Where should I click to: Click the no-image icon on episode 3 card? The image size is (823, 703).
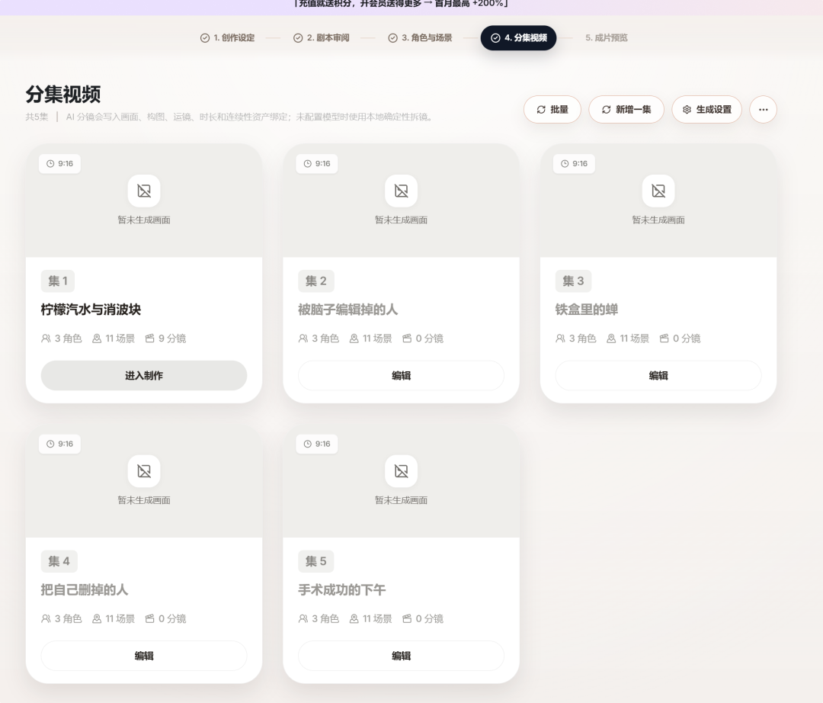[658, 191]
